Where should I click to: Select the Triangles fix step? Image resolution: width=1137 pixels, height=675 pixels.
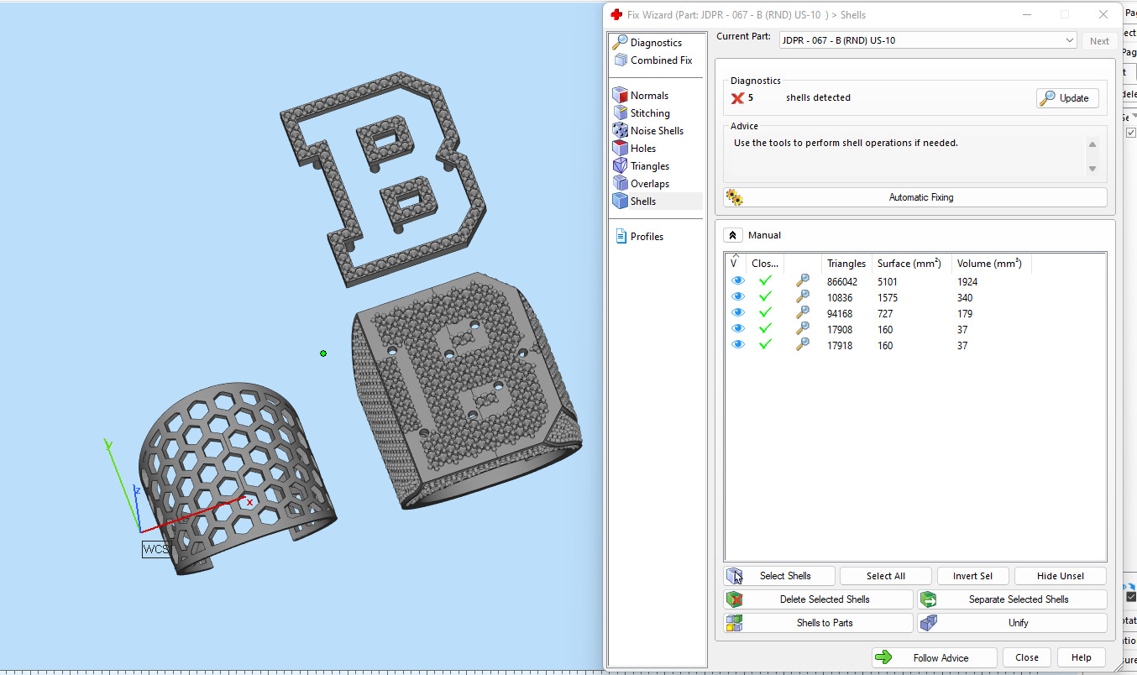[650, 166]
